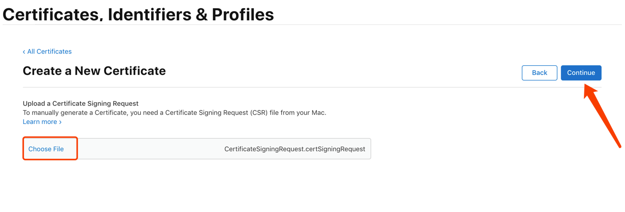Click the word Identifiers in page title
The width and height of the screenshot is (625, 212).
(145, 14)
